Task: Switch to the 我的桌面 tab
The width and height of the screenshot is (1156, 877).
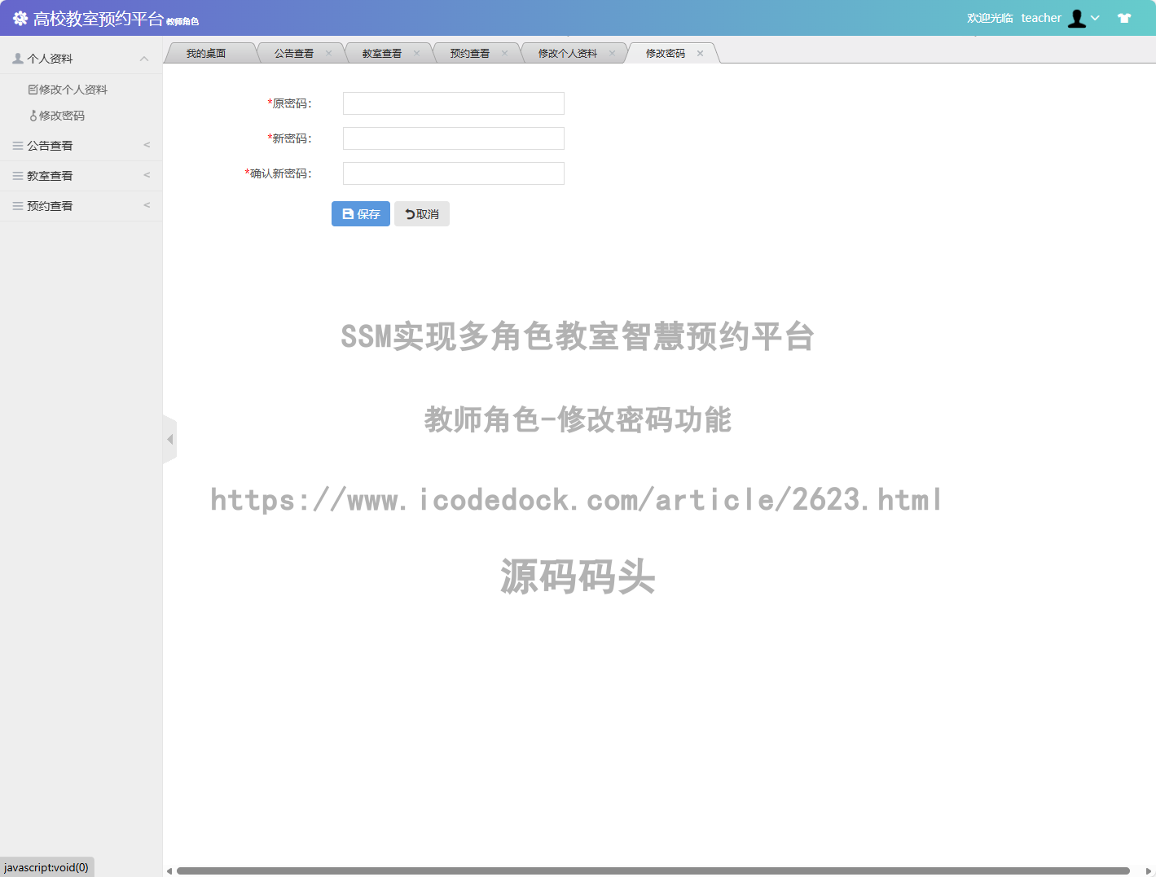Action: pos(206,54)
